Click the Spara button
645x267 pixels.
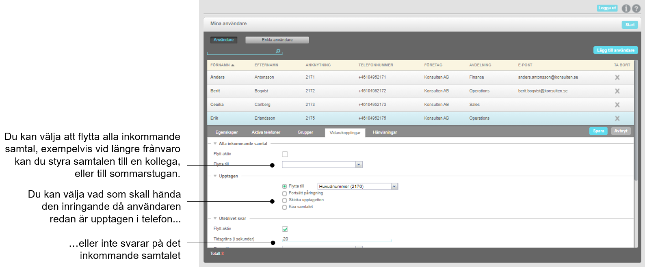(598, 131)
